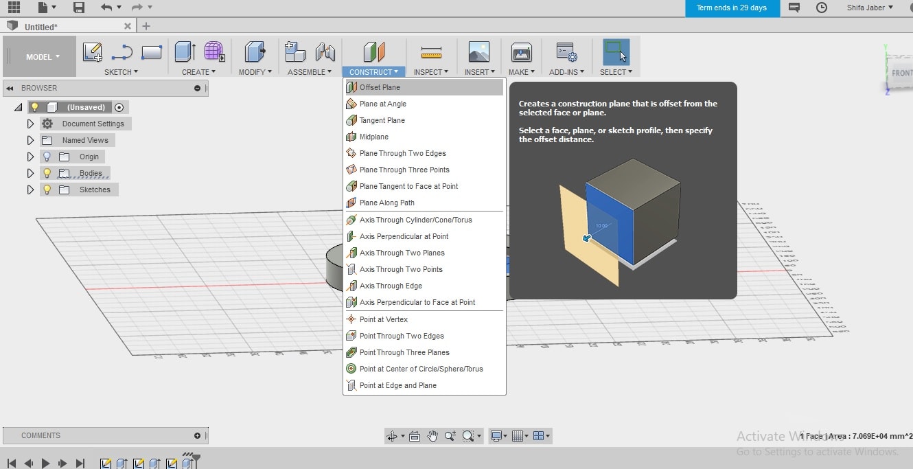The width and height of the screenshot is (913, 469).
Task: Select the sketch Line/Arc tool icon
Action: 122,52
